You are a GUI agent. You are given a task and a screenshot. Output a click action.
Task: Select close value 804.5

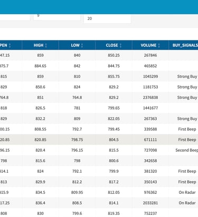(x=114, y=140)
